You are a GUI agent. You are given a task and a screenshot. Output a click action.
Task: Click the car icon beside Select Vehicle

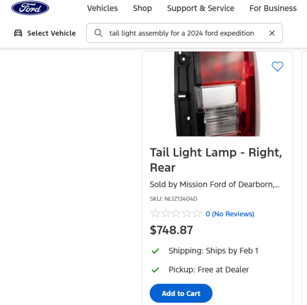pos(18,33)
